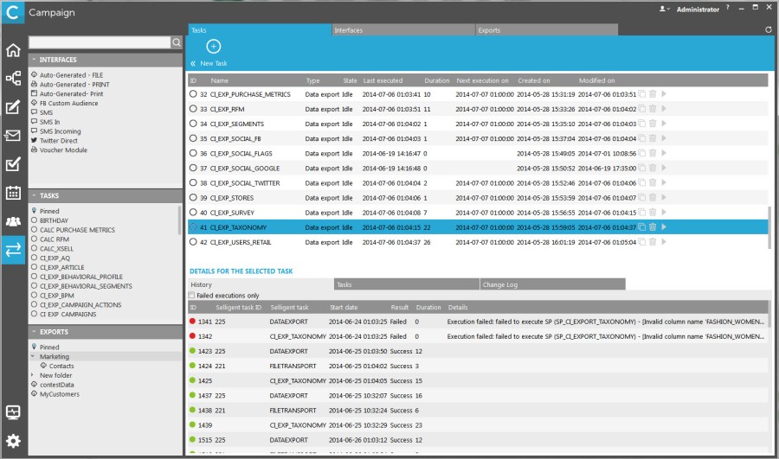This screenshot has width=779, height=459.
Task: Open settings gear icon at bottom left
Action: point(13,440)
